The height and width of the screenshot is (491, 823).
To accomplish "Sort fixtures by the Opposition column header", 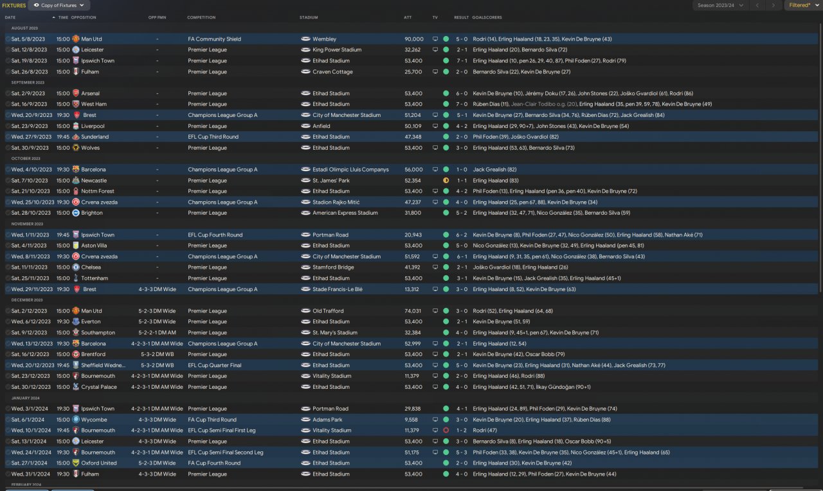I will click(84, 17).
